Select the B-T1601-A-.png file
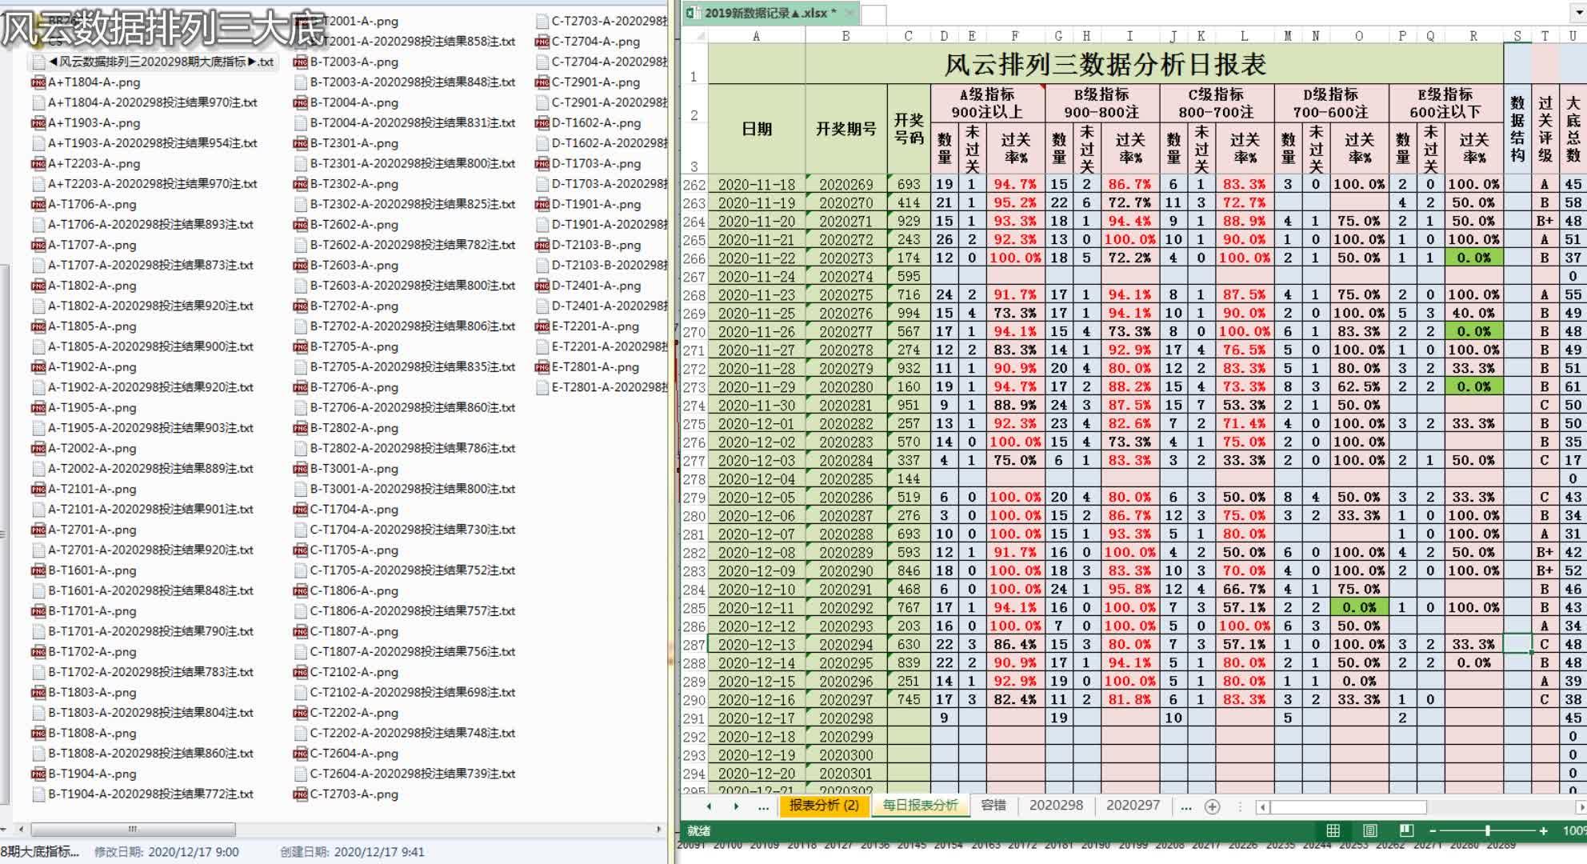This screenshot has width=1587, height=864. (x=84, y=570)
